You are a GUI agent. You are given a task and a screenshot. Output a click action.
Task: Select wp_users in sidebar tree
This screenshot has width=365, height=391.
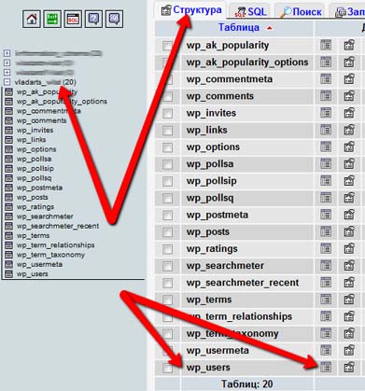(33, 274)
